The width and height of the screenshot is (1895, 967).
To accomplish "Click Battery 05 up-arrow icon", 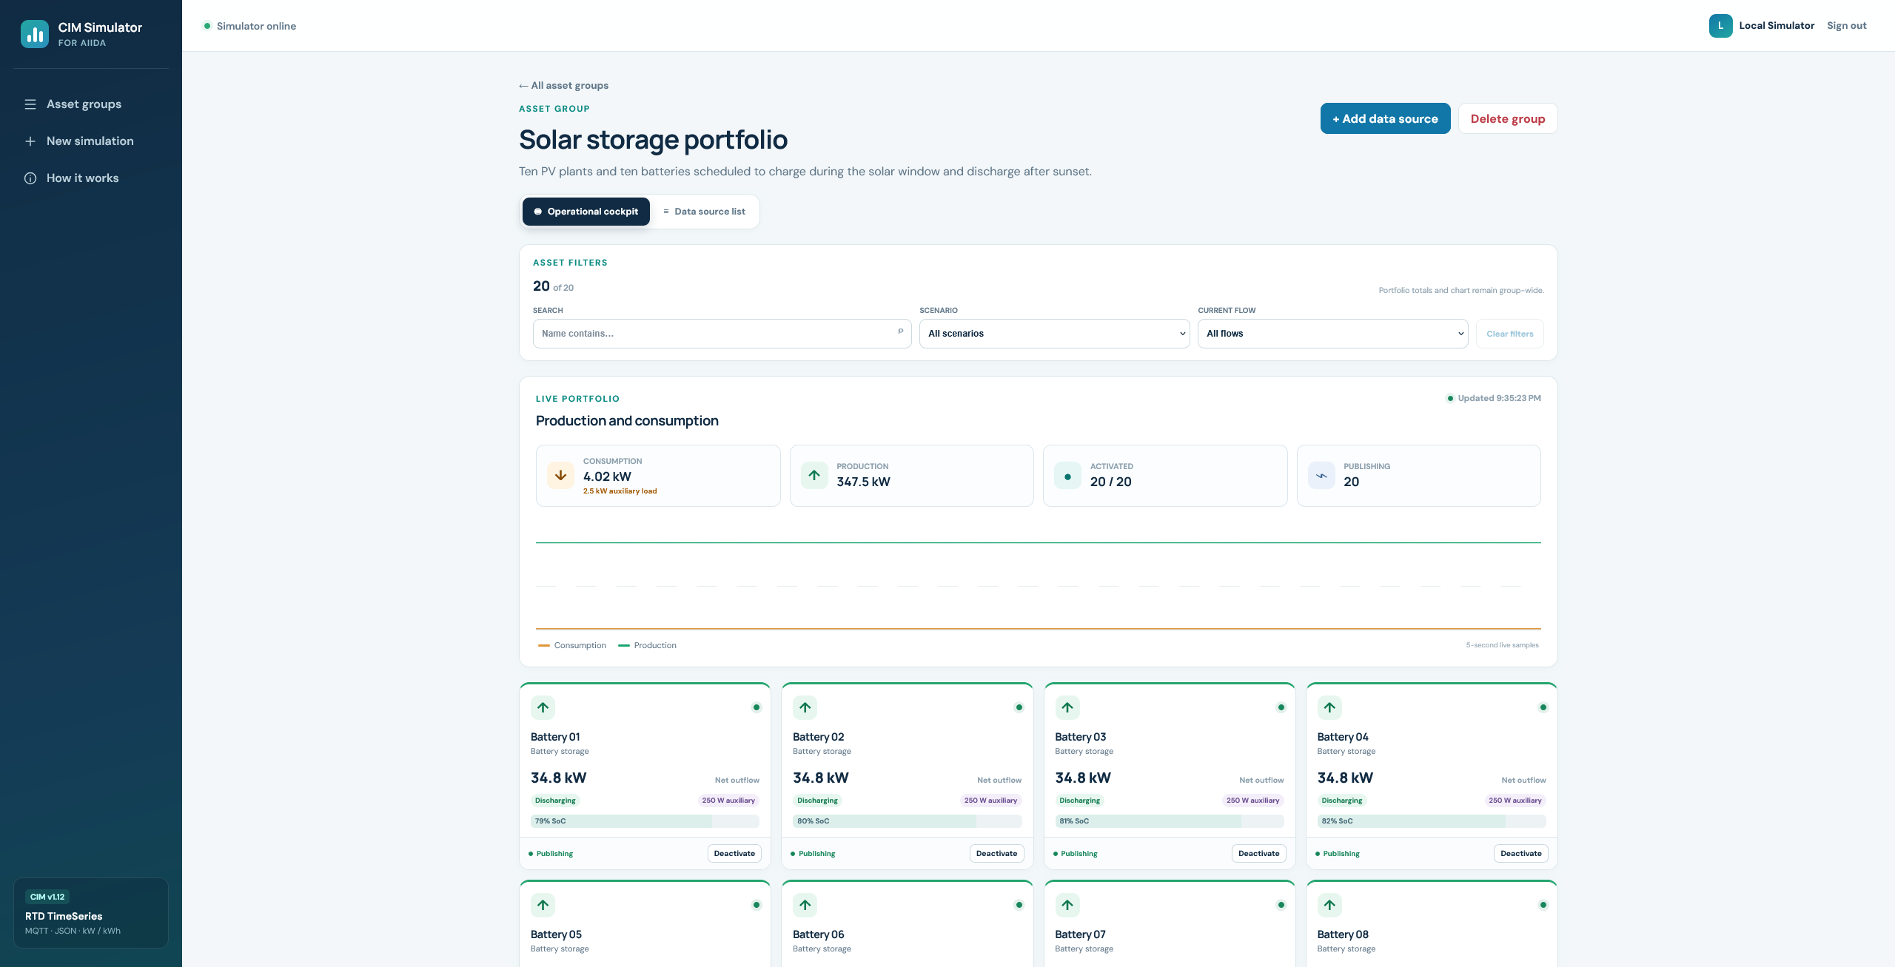I will click(543, 905).
